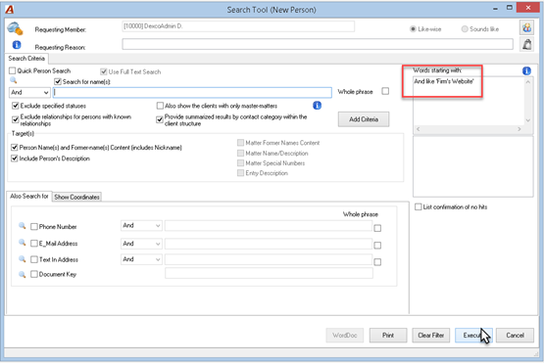Click the magnifier icon beside E_Mail Address
Image resolution: width=544 pixels, height=363 pixels.
[23, 243]
